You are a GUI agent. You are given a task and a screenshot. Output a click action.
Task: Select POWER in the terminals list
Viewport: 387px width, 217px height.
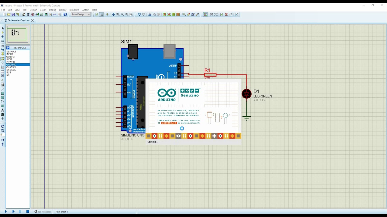click(18, 62)
